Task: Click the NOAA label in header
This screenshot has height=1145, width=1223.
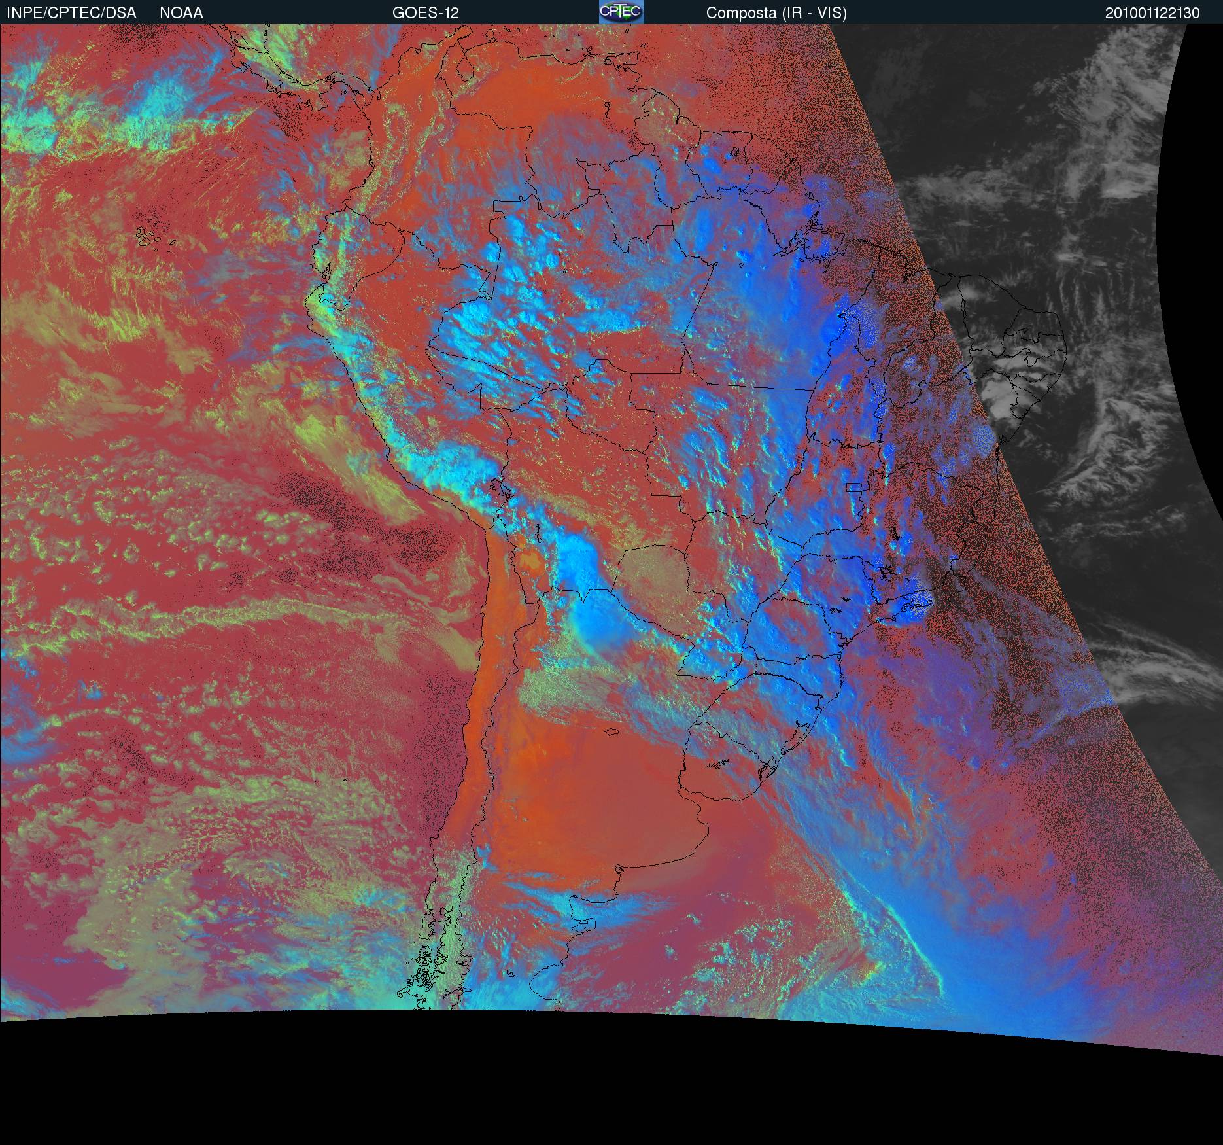Action: click(181, 13)
